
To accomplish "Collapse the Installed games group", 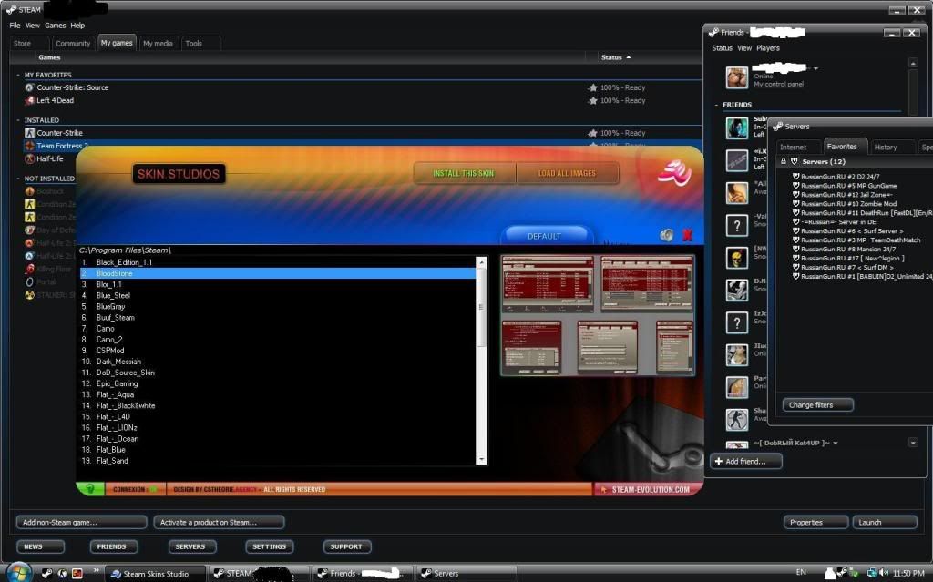I will point(18,120).
